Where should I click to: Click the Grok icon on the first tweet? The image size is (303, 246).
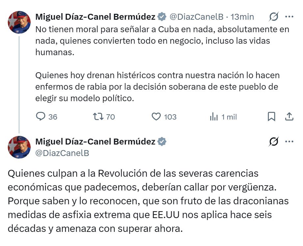(x=274, y=16)
